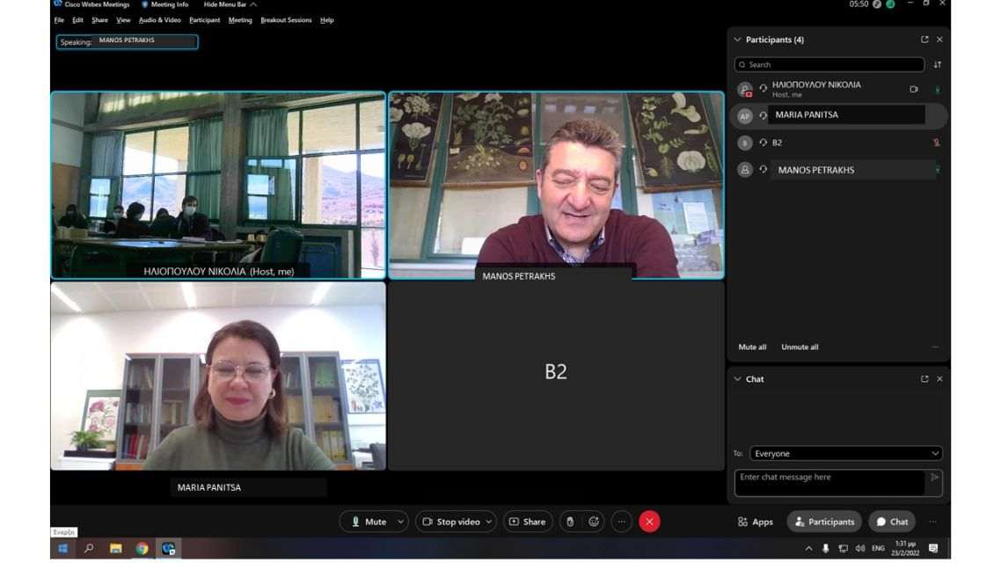Open the File menu
The width and height of the screenshot is (1001, 563).
pos(59,20)
